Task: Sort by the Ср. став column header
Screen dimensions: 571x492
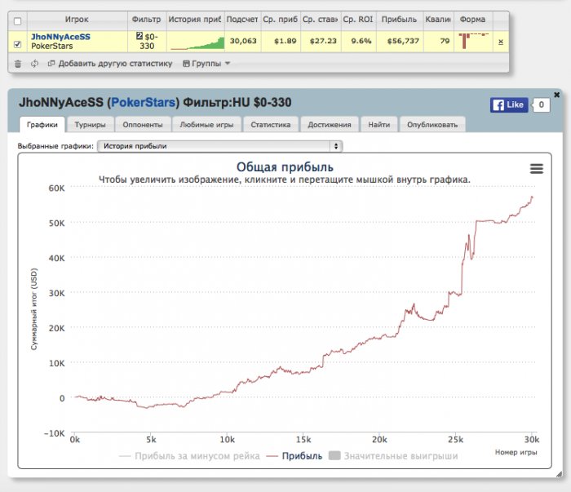Action: click(321, 20)
